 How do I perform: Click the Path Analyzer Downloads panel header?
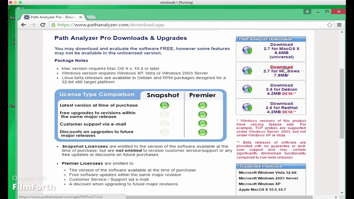click(x=271, y=39)
